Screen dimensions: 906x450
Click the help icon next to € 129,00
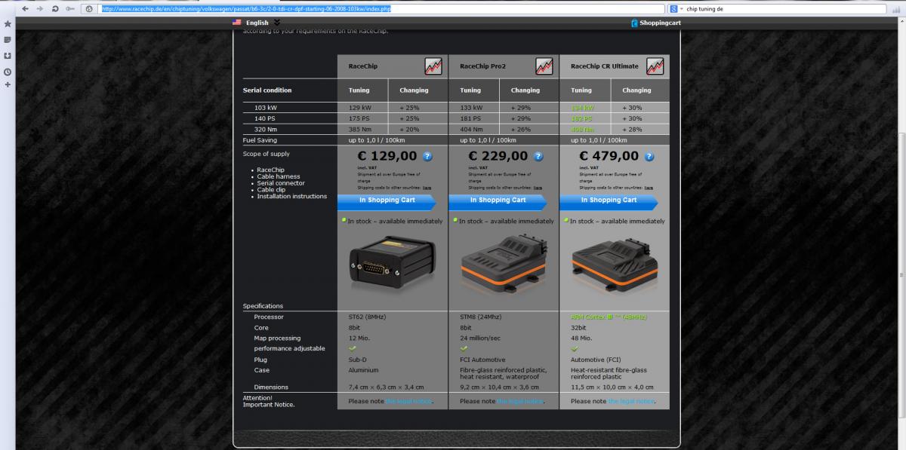click(428, 156)
